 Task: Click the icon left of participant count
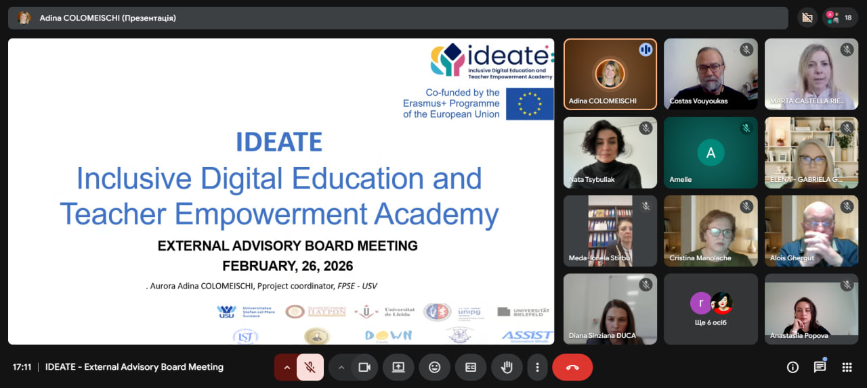click(x=806, y=18)
